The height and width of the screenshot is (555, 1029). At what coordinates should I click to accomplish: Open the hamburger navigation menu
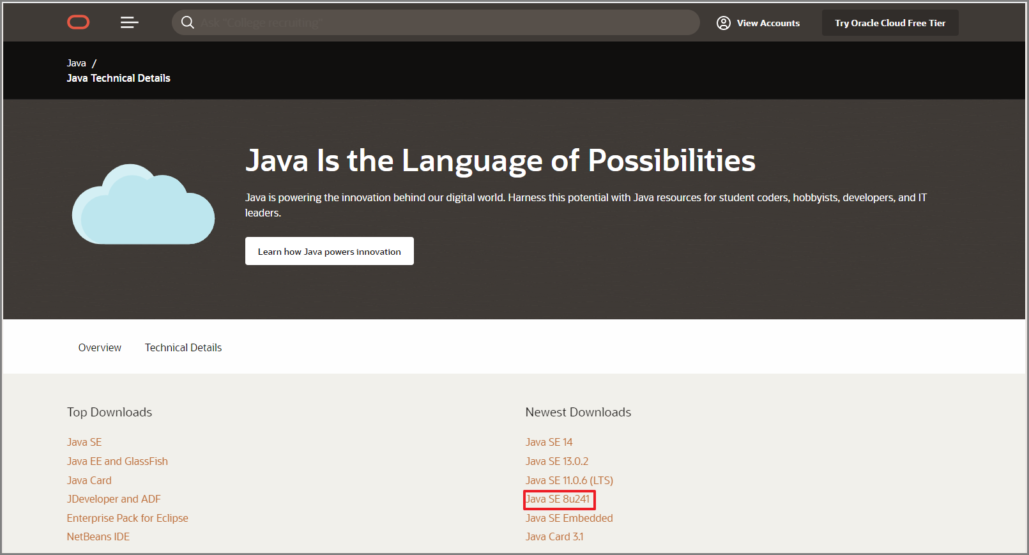click(x=130, y=22)
